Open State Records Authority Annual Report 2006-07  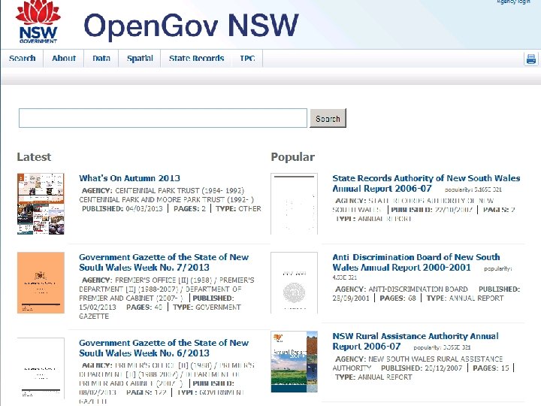coord(426,183)
